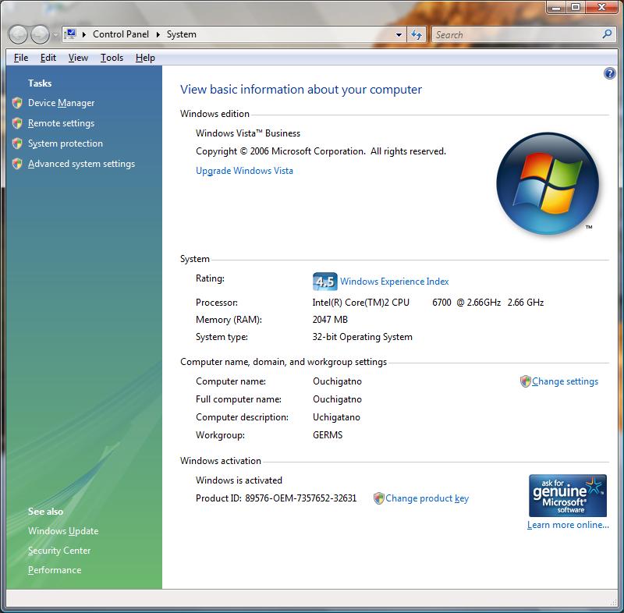Open Remote settings

62,123
